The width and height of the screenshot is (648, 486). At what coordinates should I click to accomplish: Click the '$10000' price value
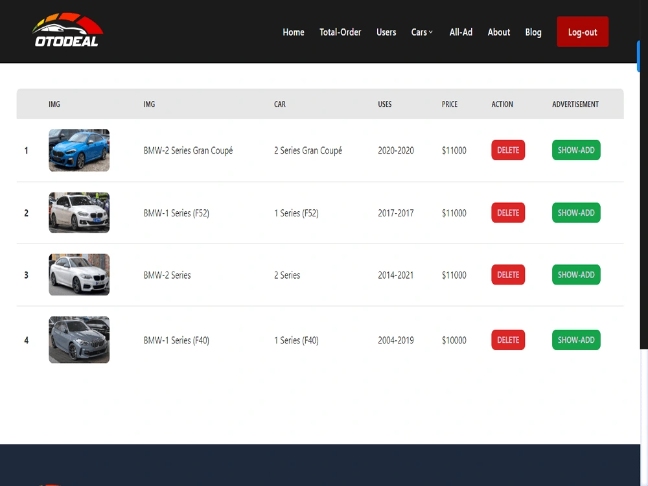pyautogui.click(x=454, y=341)
